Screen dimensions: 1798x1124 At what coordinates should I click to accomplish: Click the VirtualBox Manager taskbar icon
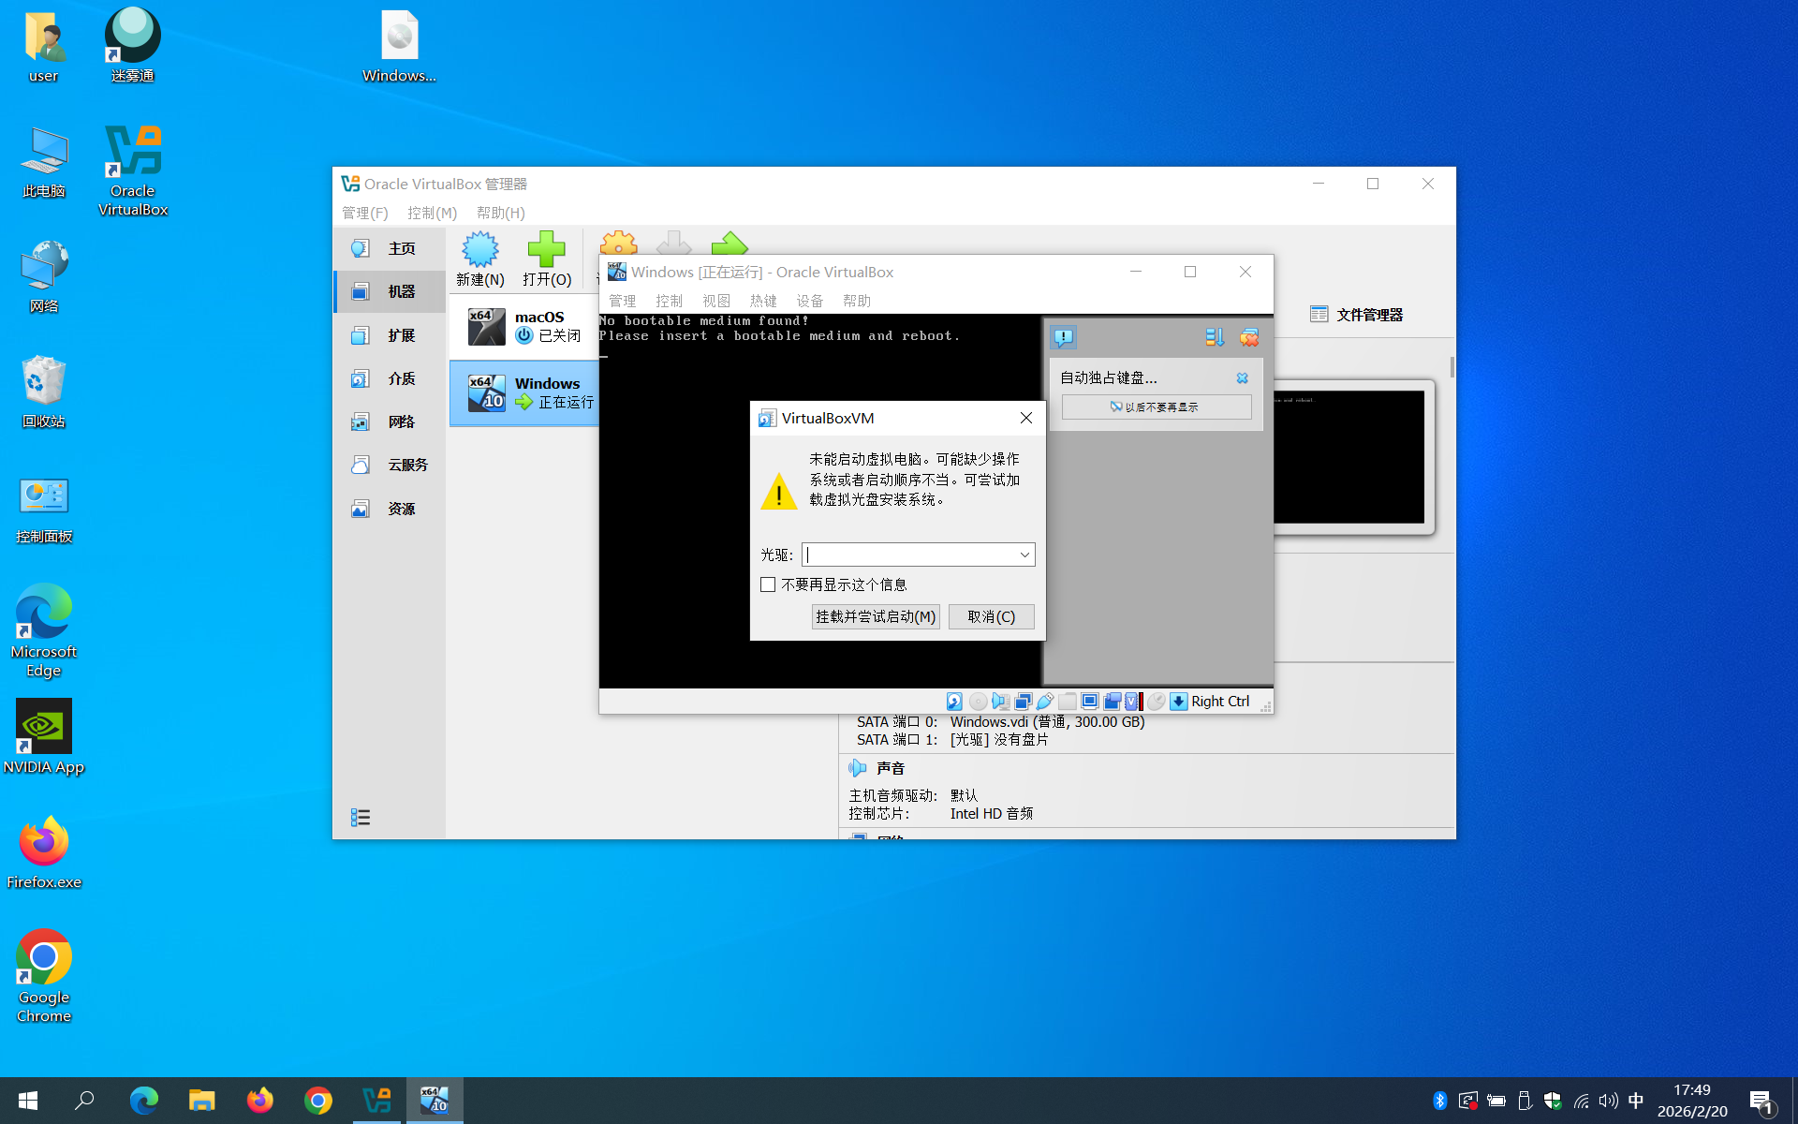(x=376, y=1100)
